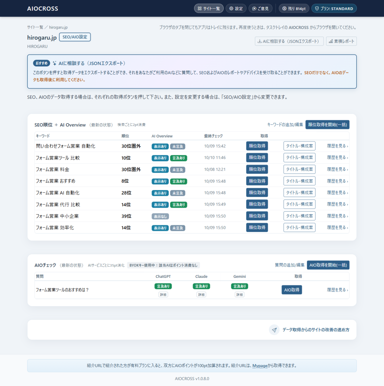Click question フォーム営業ツールのおすすめは？
The height and width of the screenshot is (386, 384).
pos(62,290)
